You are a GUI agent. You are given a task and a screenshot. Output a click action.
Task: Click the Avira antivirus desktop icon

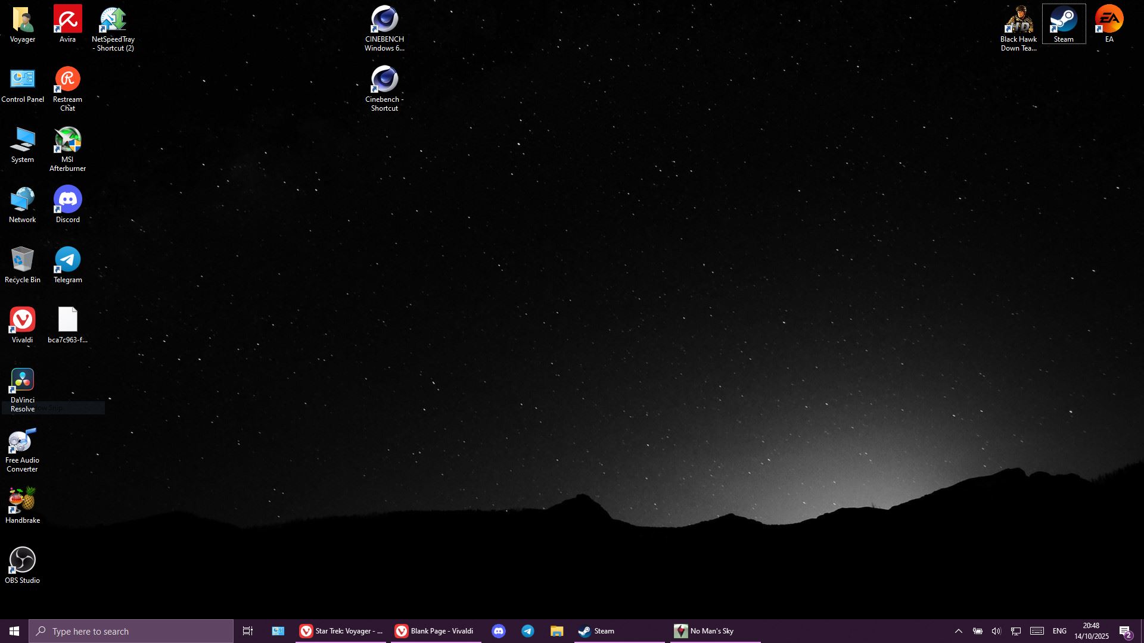pyautogui.click(x=67, y=20)
